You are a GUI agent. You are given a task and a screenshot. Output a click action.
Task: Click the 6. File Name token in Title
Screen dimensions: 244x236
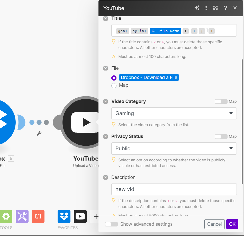pos(165,31)
